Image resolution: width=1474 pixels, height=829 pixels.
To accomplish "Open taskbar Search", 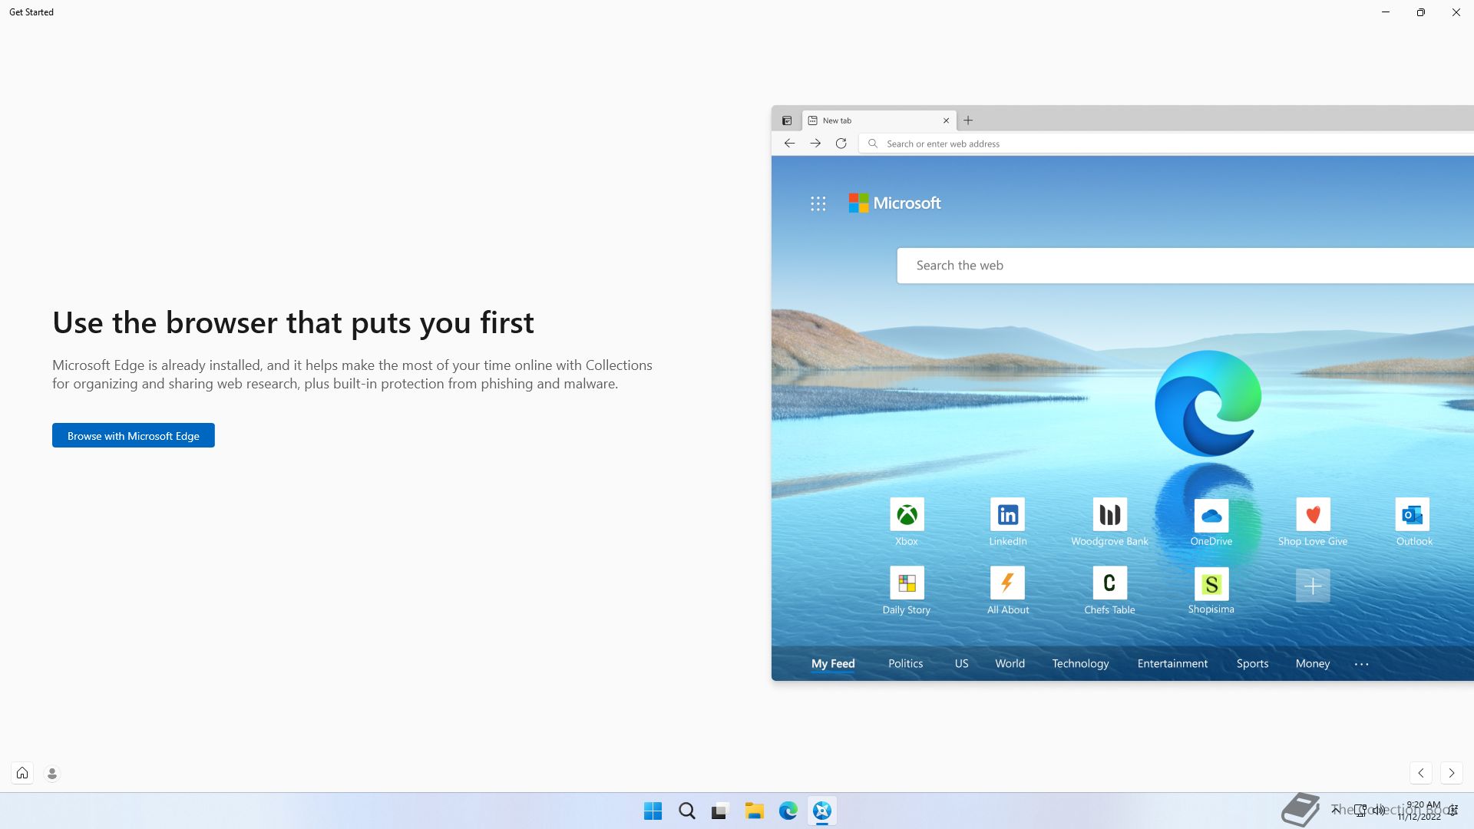I will pos(686,811).
